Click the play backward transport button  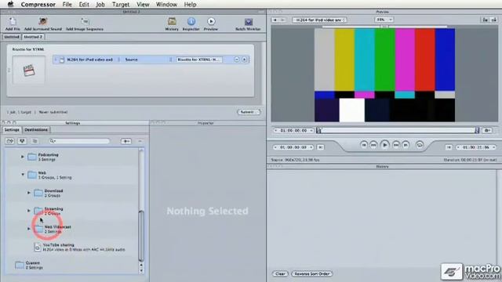pos(373,145)
